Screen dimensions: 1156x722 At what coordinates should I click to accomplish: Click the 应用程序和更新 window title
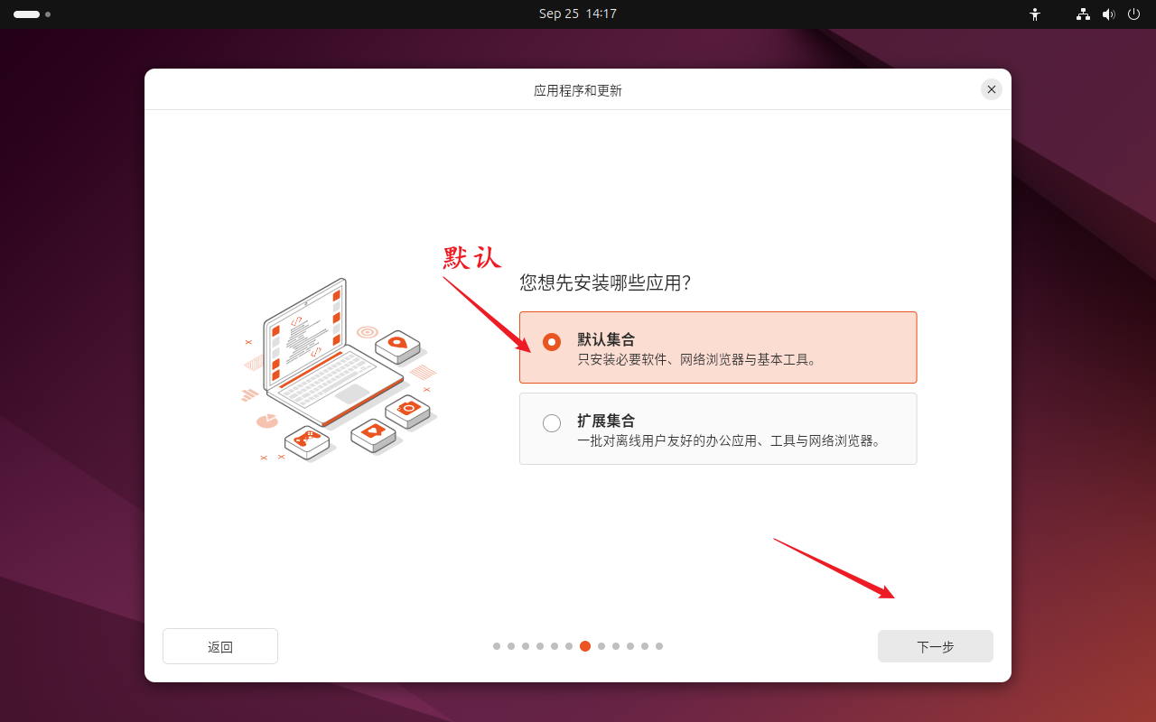578,90
